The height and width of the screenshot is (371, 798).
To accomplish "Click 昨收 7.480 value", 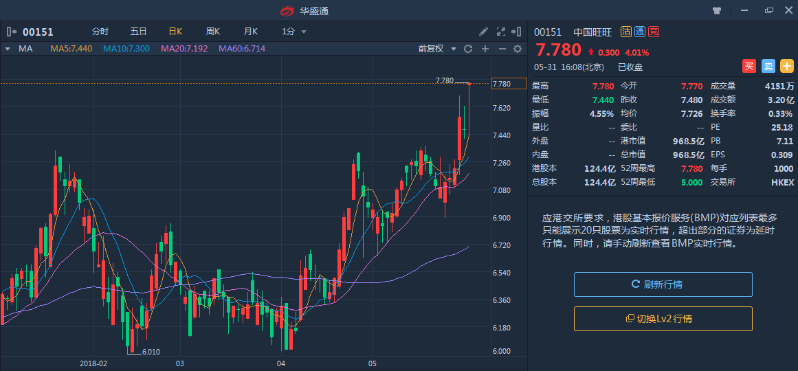I will pos(692,100).
